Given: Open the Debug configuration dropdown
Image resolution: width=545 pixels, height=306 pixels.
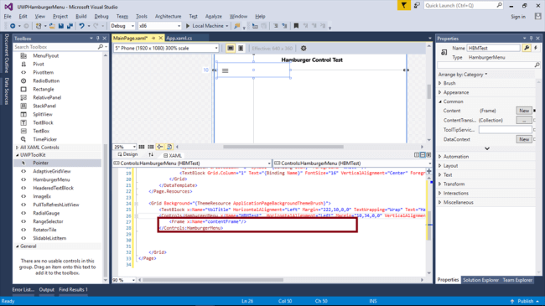Looking at the screenshot, I should tap(122, 26).
